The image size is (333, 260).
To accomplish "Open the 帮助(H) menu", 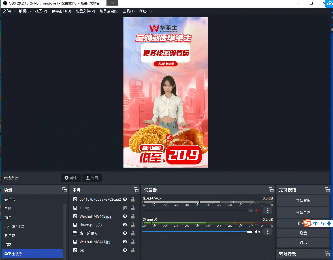I will tap(145, 11).
